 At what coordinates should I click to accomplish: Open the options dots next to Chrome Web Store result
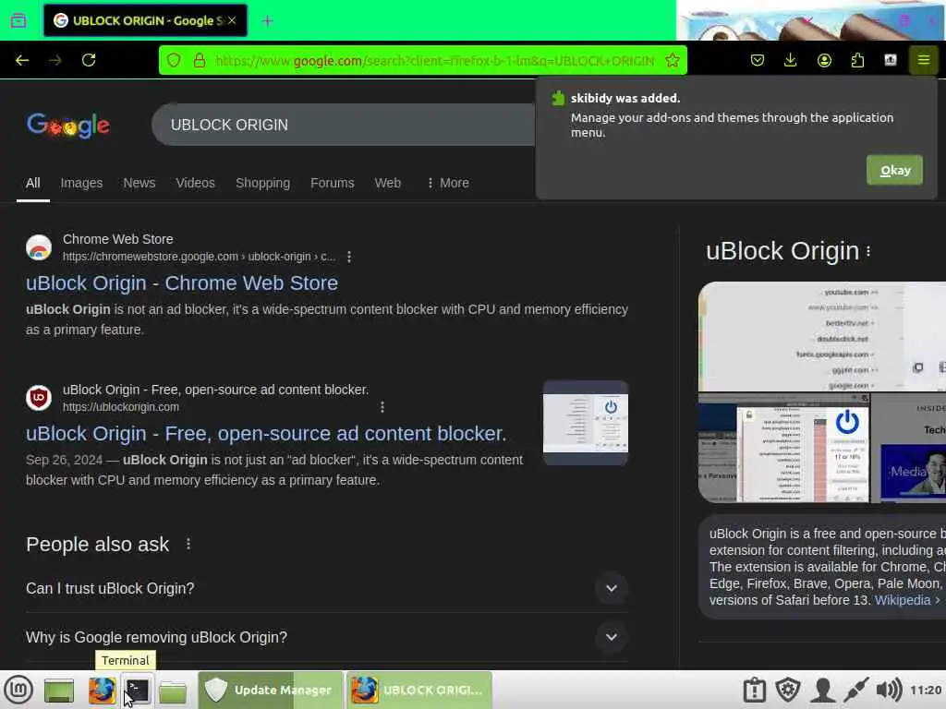(348, 257)
